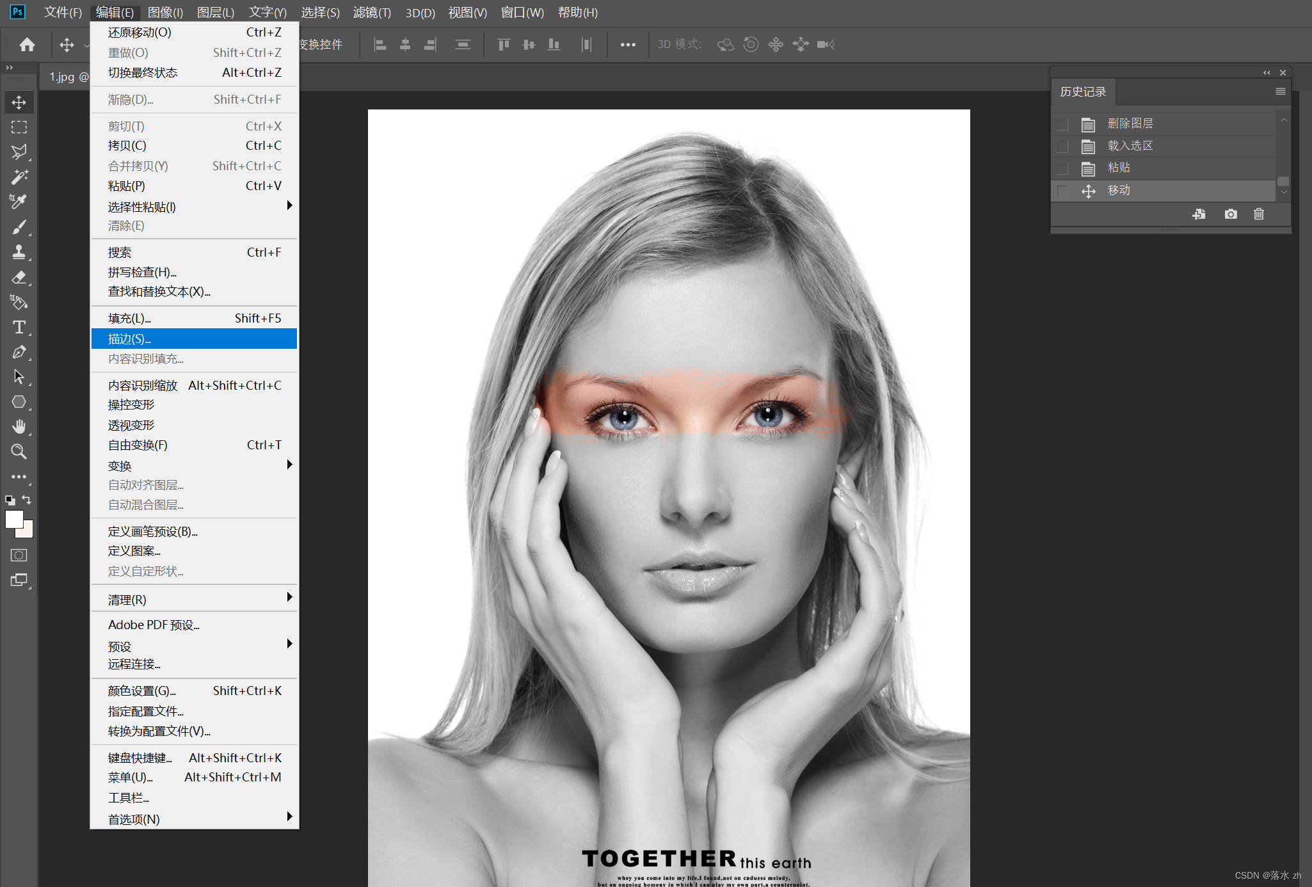
Task: Expand the 变换 submenu arrow
Action: tap(289, 465)
